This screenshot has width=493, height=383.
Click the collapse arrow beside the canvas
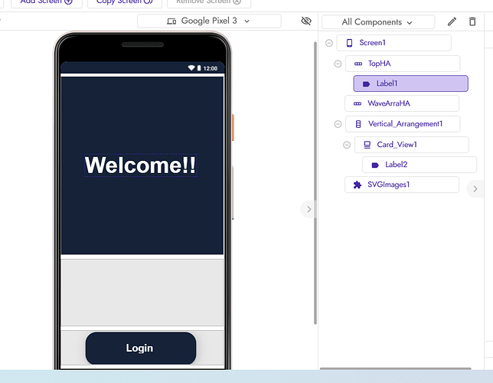click(309, 208)
